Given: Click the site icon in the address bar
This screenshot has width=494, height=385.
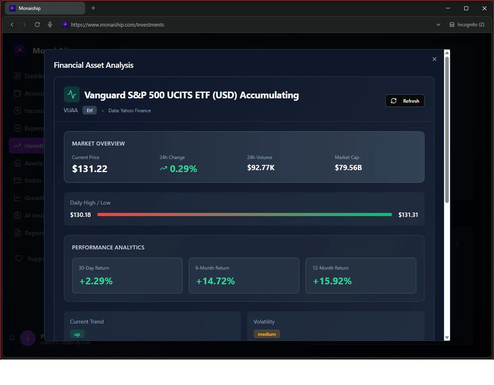Looking at the screenshot, I should coord(65,25).
